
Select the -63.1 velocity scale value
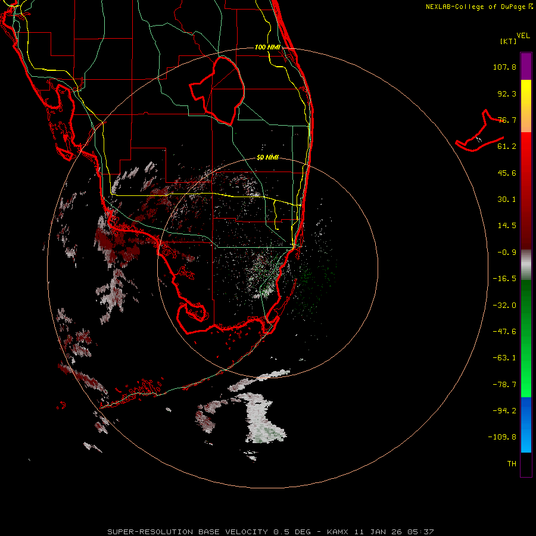[504, 358]
